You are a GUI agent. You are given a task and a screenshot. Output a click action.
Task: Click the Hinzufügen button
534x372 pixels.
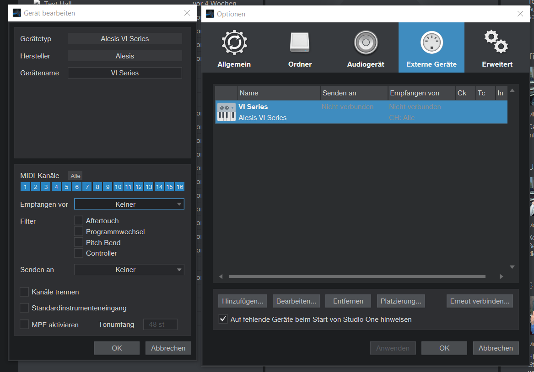242,301
